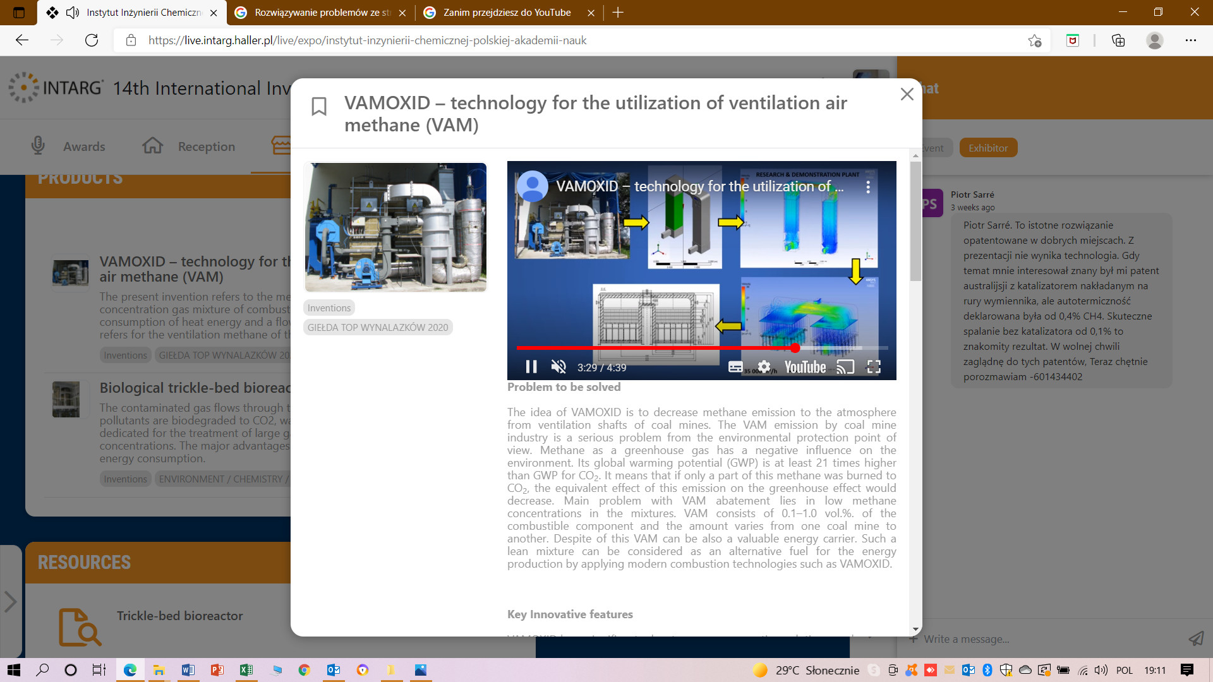Open browser profile menu

click(x=1155, y=40)
